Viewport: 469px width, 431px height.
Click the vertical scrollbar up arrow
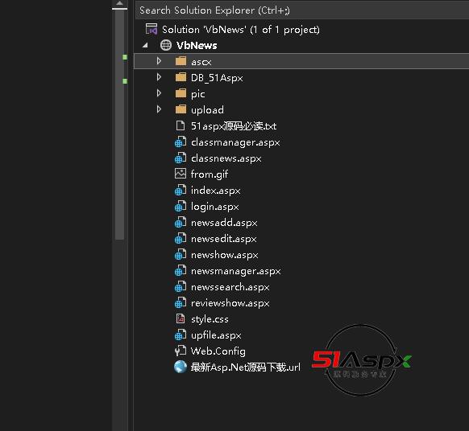(119, 3)
